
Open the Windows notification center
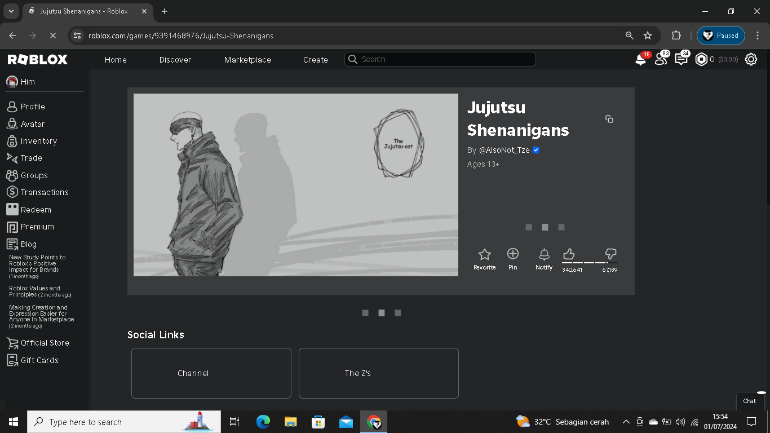751,422
